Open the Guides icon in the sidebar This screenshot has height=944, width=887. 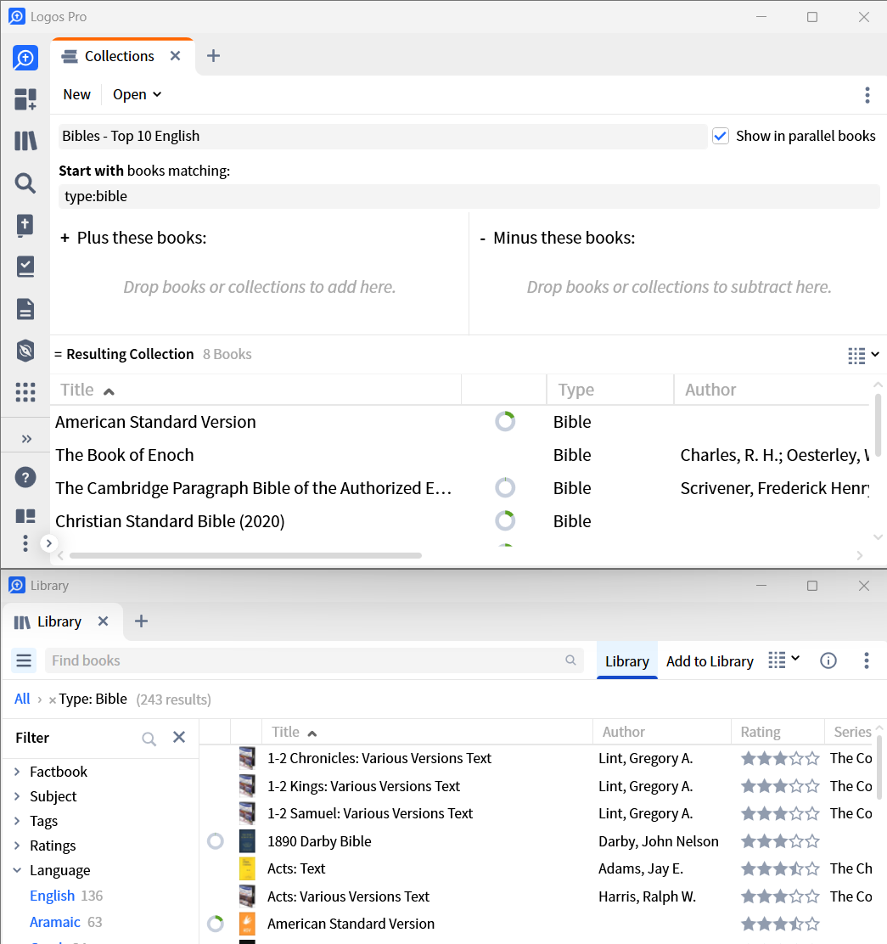[x=25, y=267]
